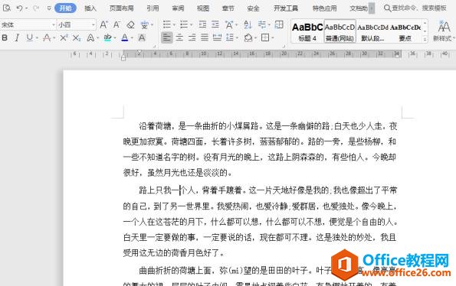Open the underline style dropdown arrow
456x286 pixels.
tap(38, 37)
